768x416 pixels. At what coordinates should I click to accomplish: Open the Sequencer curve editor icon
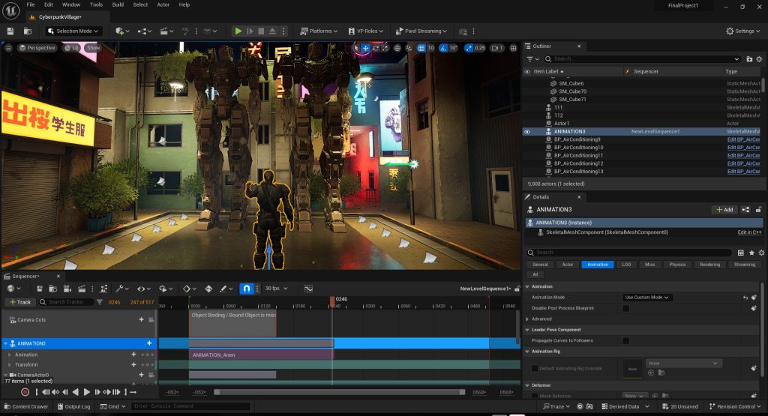tap(308, 289)
